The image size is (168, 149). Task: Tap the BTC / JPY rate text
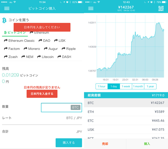(74, 118)
